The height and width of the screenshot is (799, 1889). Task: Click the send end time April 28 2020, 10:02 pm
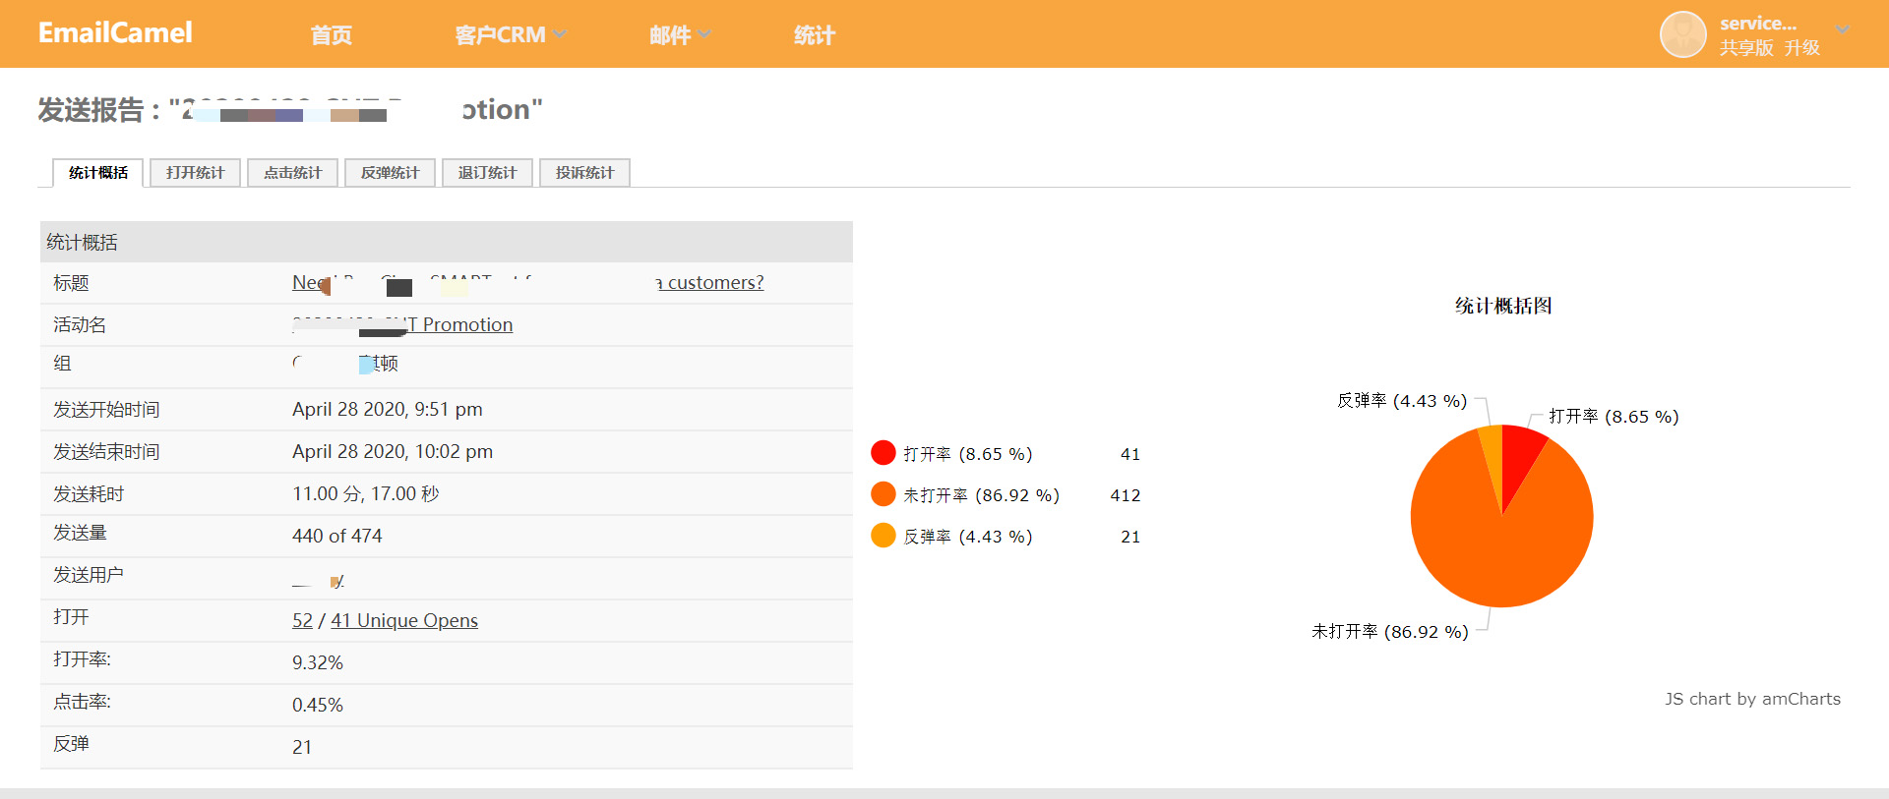pos(393,452)
